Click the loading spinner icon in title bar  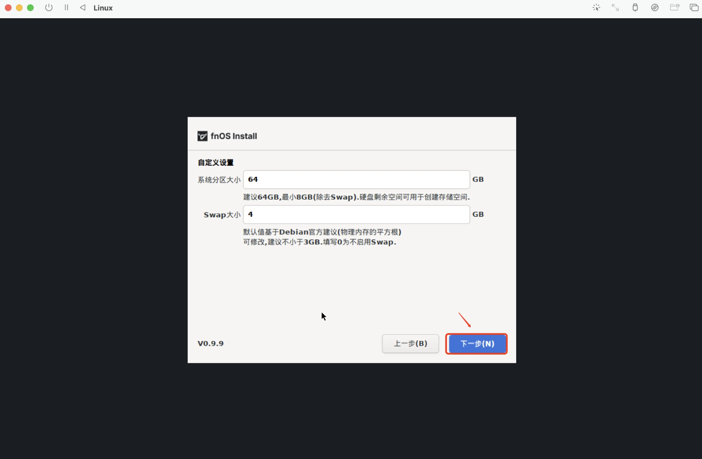[x=596, y=7]
